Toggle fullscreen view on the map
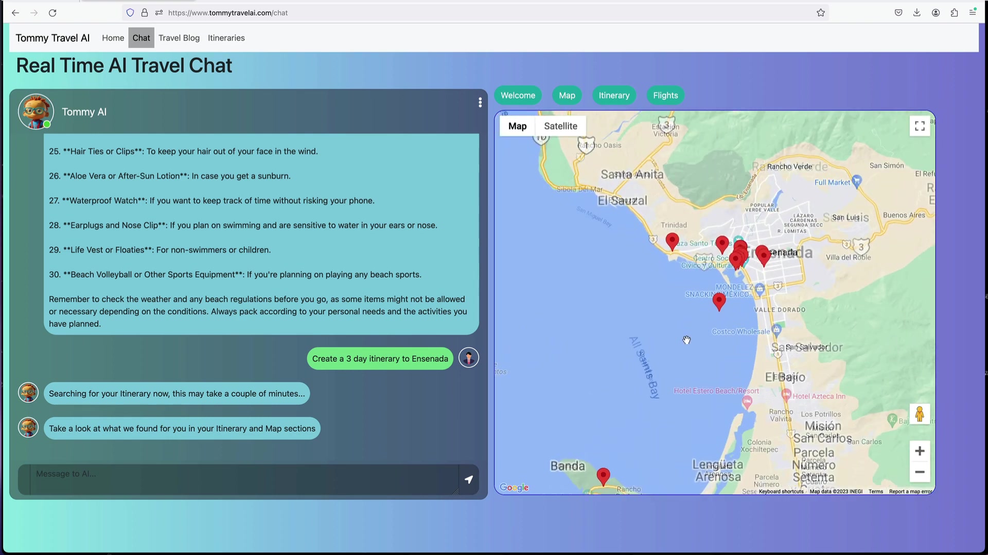Screen dimensions: 988x555 [x=920, y=126]
